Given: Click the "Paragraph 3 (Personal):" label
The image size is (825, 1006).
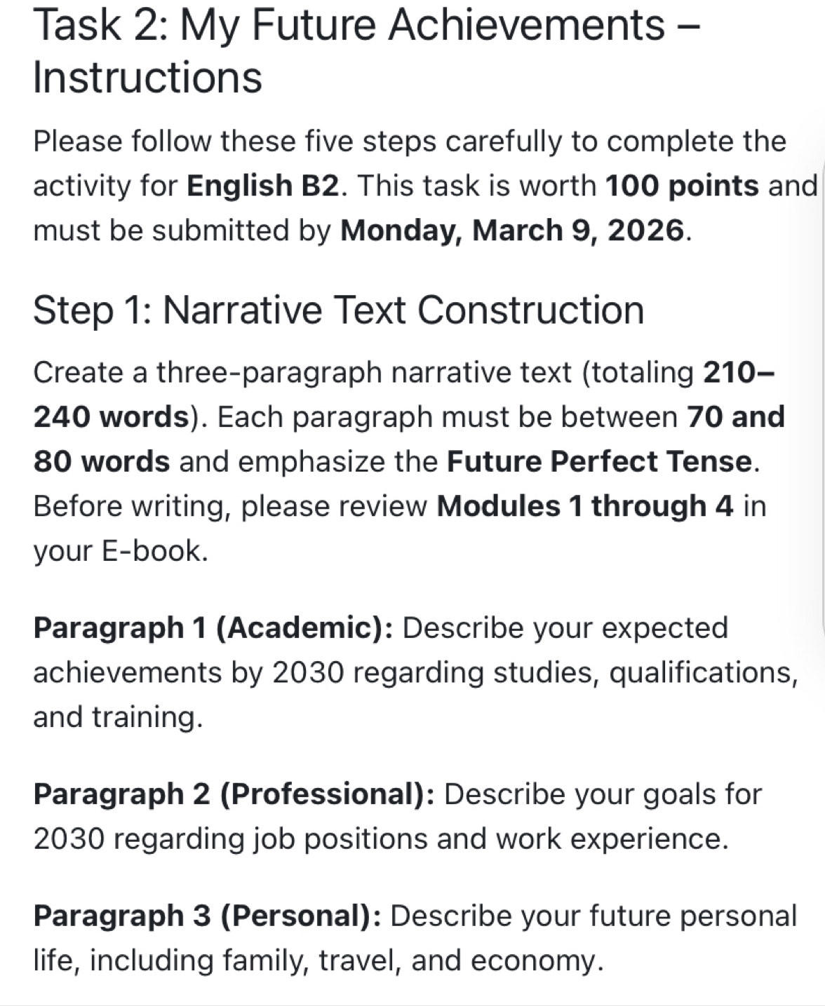Looking at the screenshot, I should click(x=207, y=916).
